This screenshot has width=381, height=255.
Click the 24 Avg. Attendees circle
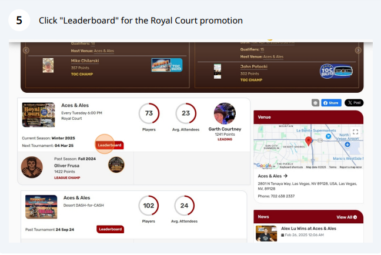tap(184, 206)
